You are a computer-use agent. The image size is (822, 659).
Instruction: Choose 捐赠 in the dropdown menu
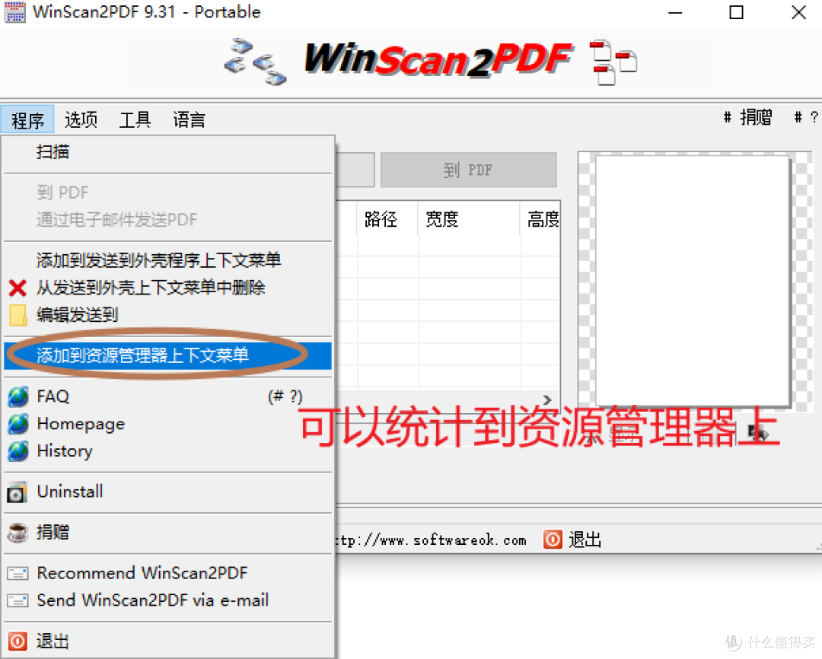[x=167, y=532]
